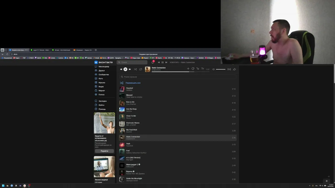335x188 pixels.
Task: Switch to the Stream - Kick Dashboard tab
Action: [x=62, y=50]
